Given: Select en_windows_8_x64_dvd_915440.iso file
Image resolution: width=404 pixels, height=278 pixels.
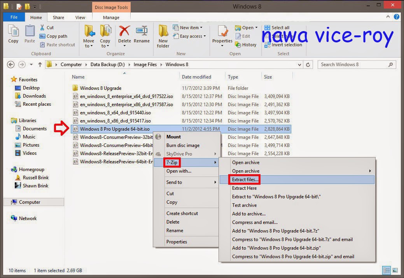Looking at the screenshot, I should pos(115,113).
